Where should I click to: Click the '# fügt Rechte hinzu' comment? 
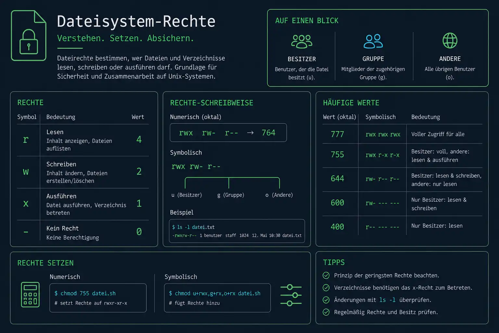coord(194,303)
